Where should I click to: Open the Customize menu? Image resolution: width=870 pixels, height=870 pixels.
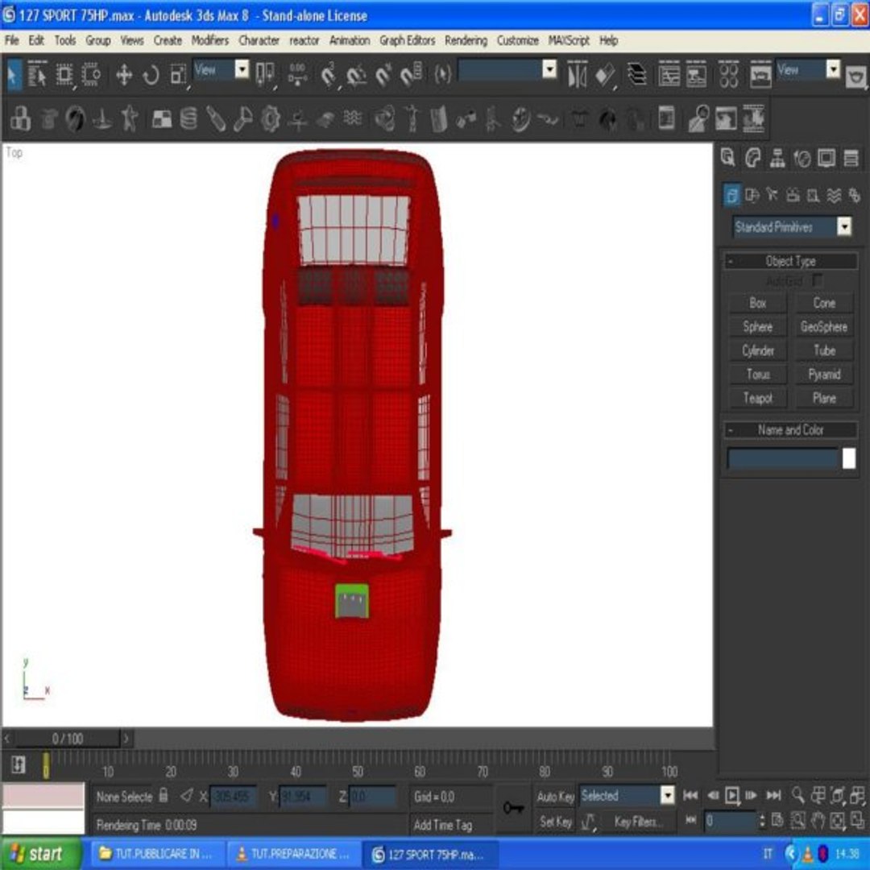[x=517, y=40]
